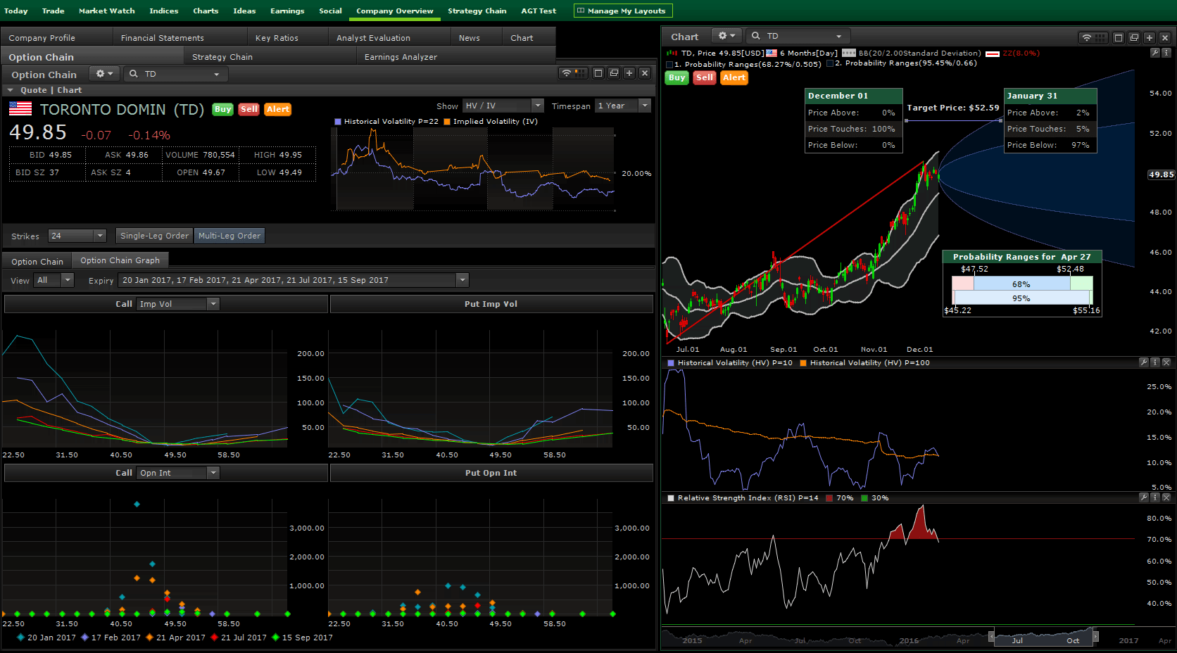Click Historical Volatility P=10 purple color swatch
Screen dimensions: 1177x653
671,363
